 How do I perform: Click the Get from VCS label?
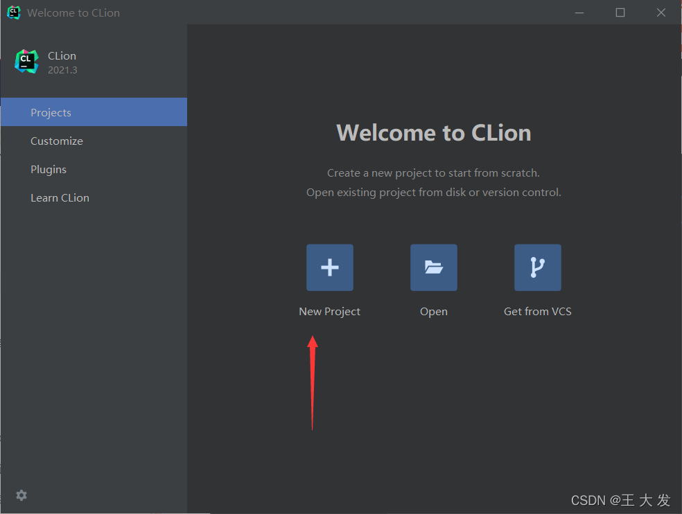click(538, 311)
